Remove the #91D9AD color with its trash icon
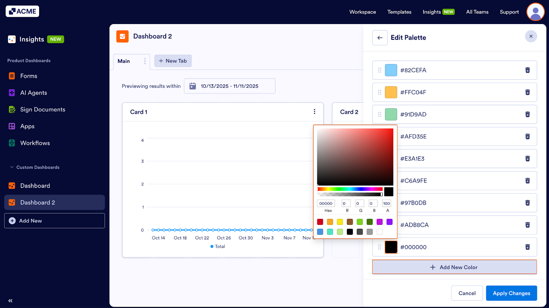This screenshot has height=308, width=549. coord(527,114)
